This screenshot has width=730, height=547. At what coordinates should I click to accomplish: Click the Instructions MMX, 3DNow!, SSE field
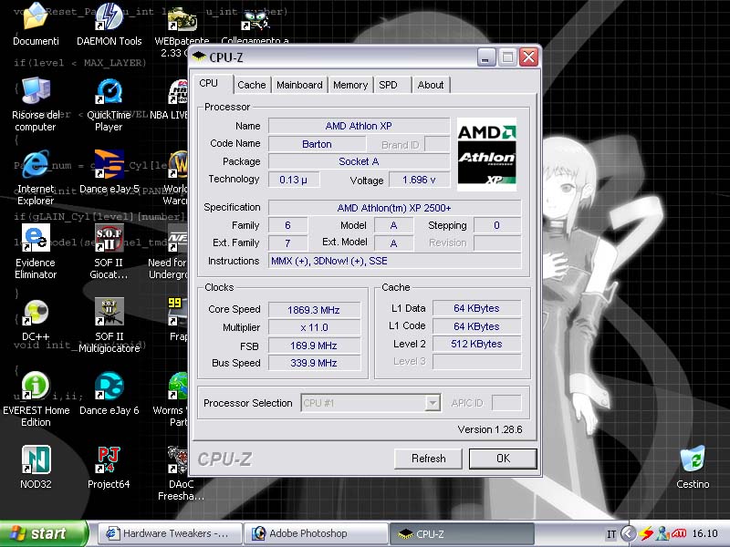pyautogui.click(x=394, y=261)
